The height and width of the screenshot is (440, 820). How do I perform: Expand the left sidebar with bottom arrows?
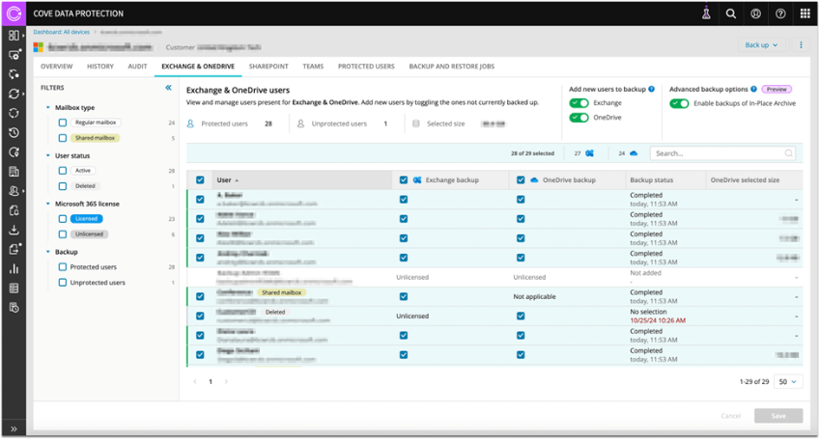coord(14,428)
